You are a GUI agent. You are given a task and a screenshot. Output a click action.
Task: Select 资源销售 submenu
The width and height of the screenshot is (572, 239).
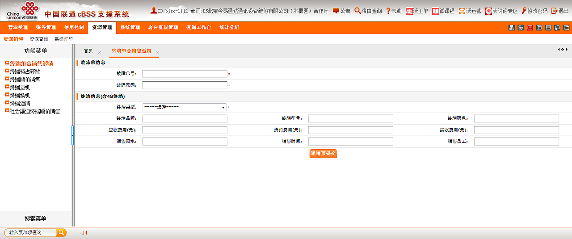13,39
